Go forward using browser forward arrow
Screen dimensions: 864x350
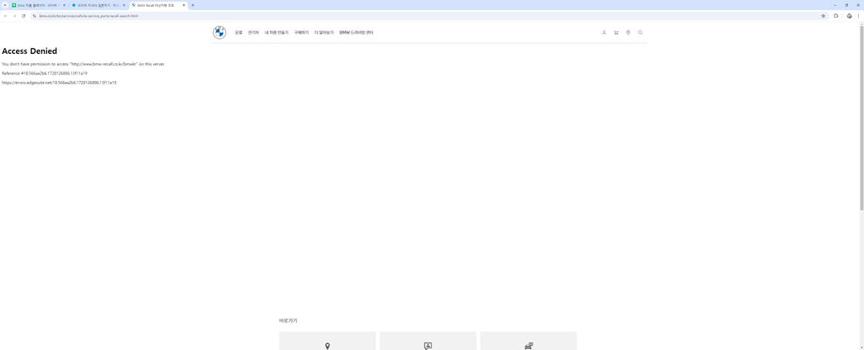14,16
